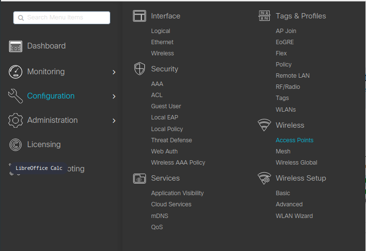Screen dimensions: 366x251
Task: Click the Wireless Setup heading
Action: (x=301, y=178)
